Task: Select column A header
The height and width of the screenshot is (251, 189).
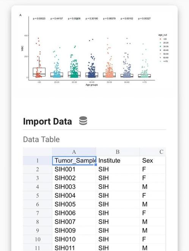Action: point(74,152)
